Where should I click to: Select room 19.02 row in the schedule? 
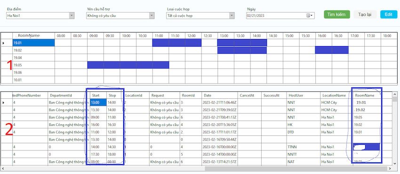(x=34, y=50)
